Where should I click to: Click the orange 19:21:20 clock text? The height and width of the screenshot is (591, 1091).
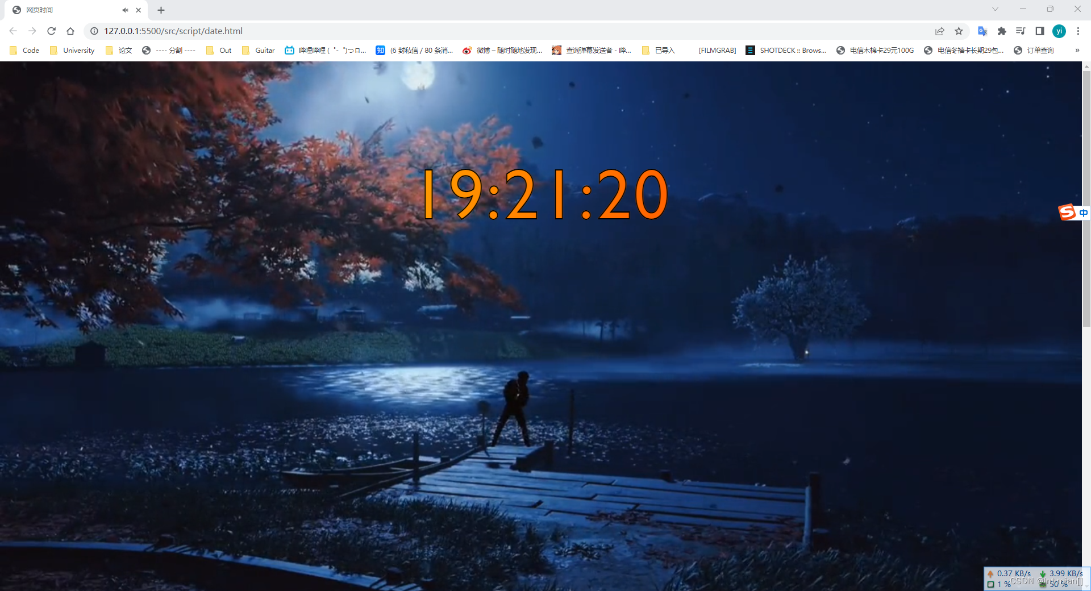546,194
